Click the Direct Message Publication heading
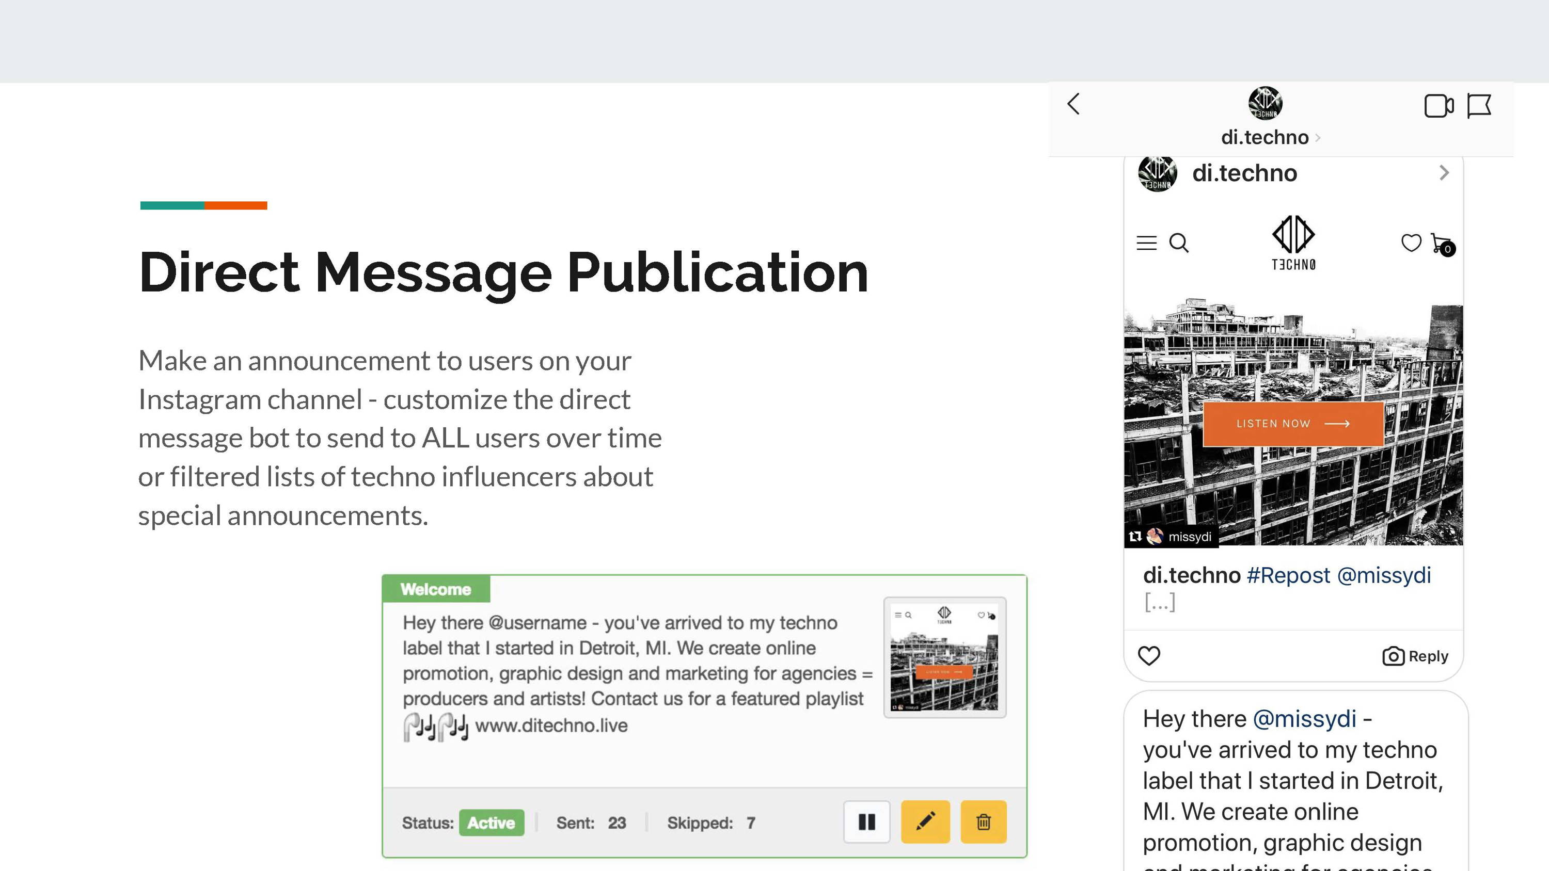This screenshot has width=1549, height=871. [503, 273]
